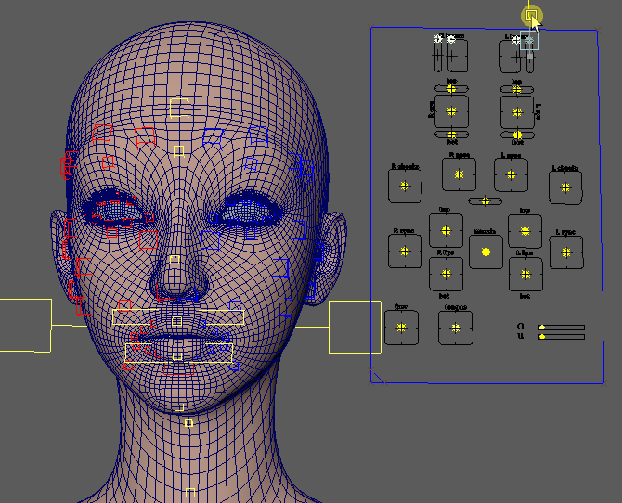Screen dimensions: 622x503
Task: Select the R sync control handle
Action: point(404,251)
